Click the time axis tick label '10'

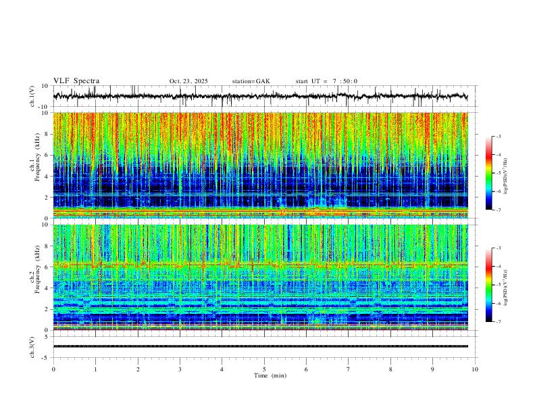[x=475, y=369]
